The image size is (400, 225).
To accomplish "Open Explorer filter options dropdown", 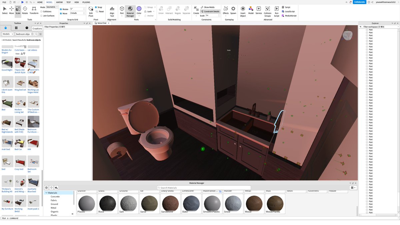I will coord(361,27).
